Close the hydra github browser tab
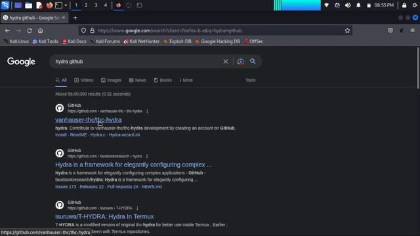 tap(64, 18)
